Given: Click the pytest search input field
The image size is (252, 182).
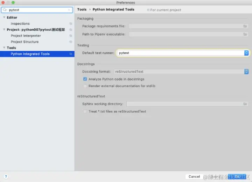Looking at the screenshot, I should click(37, 10).
